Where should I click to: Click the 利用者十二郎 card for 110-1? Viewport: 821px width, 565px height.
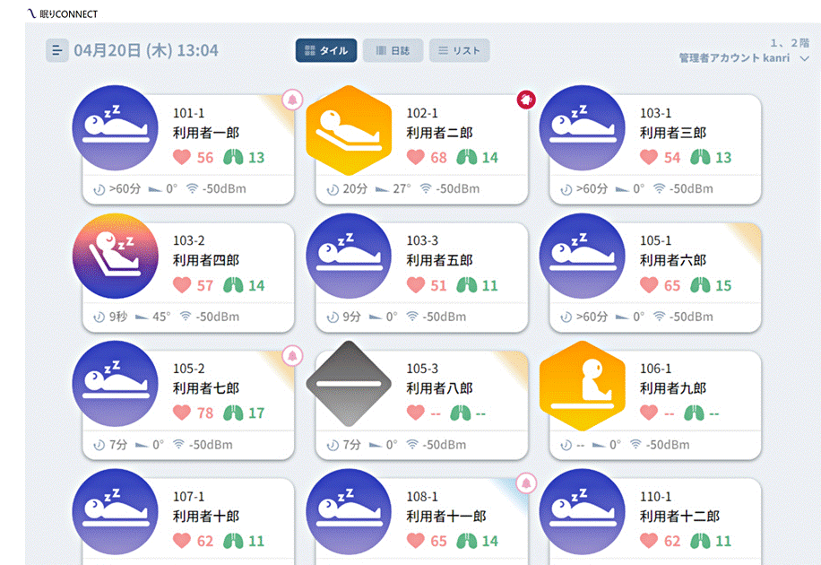click(655, 520)
